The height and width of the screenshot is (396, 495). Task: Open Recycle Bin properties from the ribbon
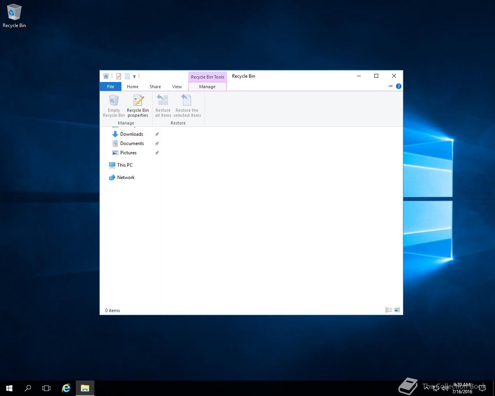tap(138, 106)
